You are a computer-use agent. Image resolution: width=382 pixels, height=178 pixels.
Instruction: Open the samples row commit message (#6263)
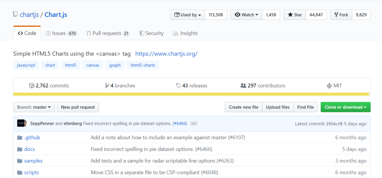pyautogui.click(x=162, y=161)
